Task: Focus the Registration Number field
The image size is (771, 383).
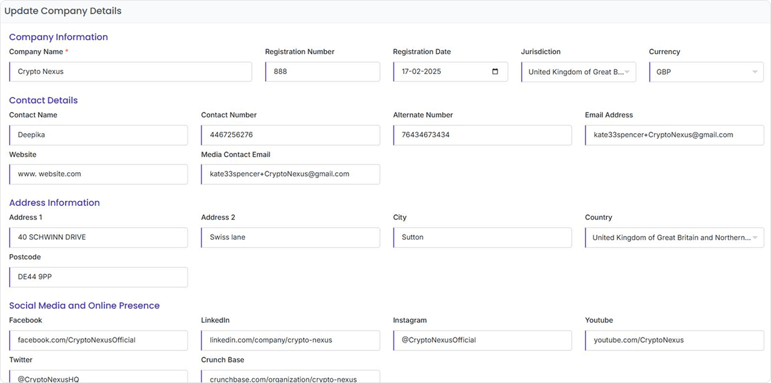Action: [x=322, y=72]
